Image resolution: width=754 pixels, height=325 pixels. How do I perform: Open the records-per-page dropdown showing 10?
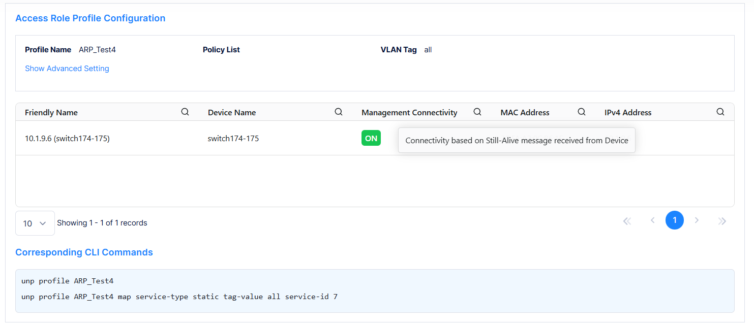point(35,222)
